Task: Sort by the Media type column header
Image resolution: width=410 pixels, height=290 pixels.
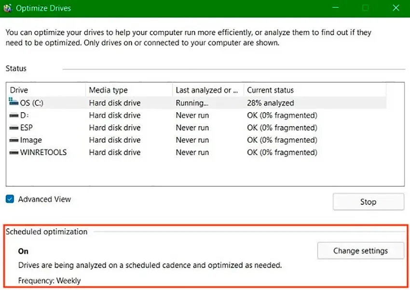Action: tap(129, 90)
